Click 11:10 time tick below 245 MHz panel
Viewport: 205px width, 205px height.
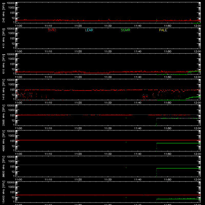[48, 26]
